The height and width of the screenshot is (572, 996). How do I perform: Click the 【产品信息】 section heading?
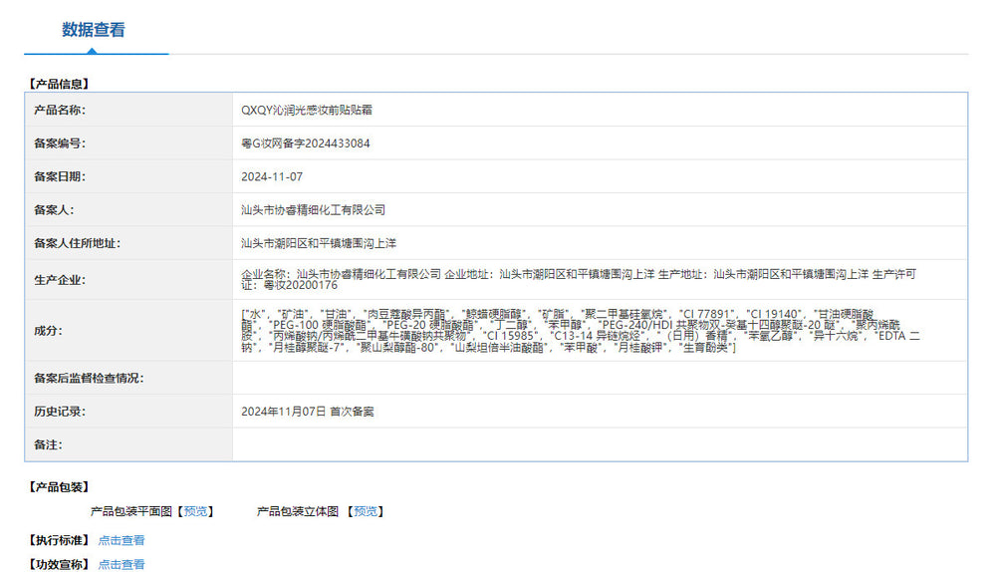pyautogui.click(x=59, y=84)
